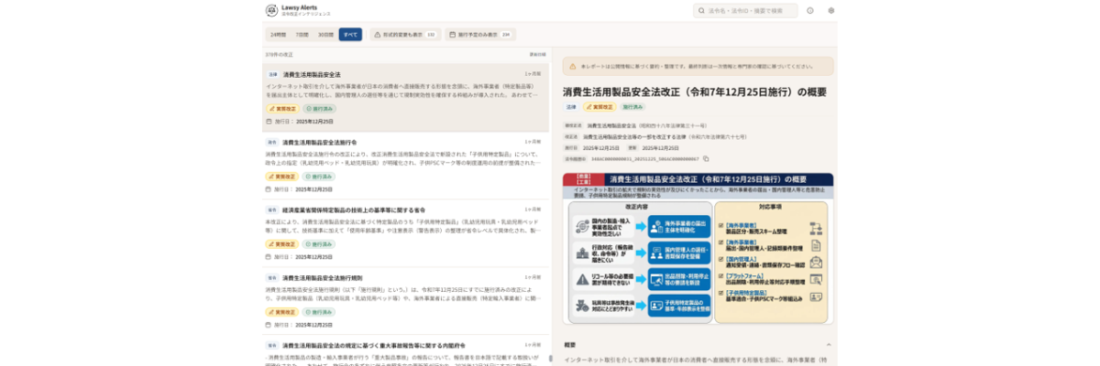
Task: Click 実質改正 tag on the 施行令 entry
Action: pos(281,176)
